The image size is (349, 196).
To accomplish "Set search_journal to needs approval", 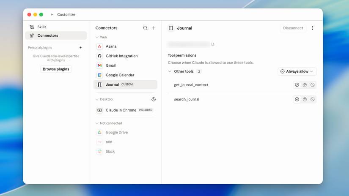I will coord(305,99).
